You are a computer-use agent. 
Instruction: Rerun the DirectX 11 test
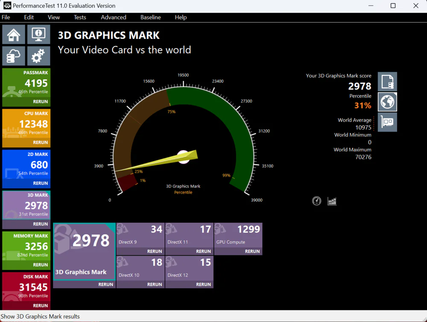coord(203,251)
